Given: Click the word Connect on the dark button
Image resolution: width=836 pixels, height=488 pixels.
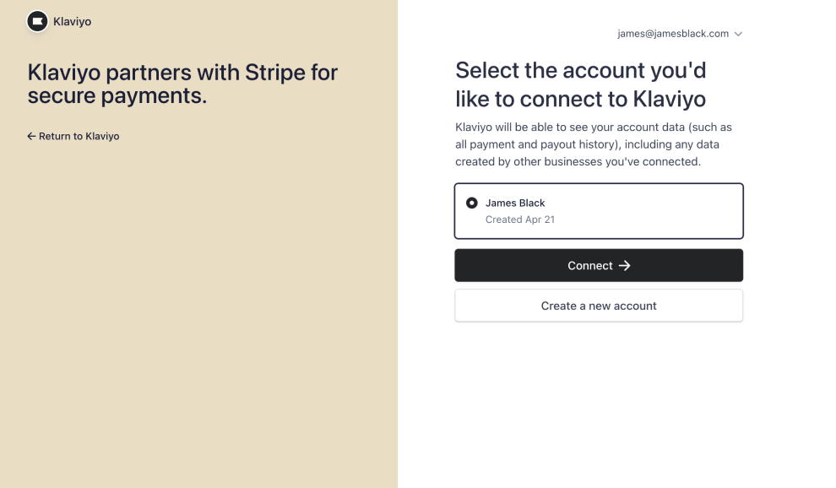Looking at the screenshot, I should tap(589, 265).
